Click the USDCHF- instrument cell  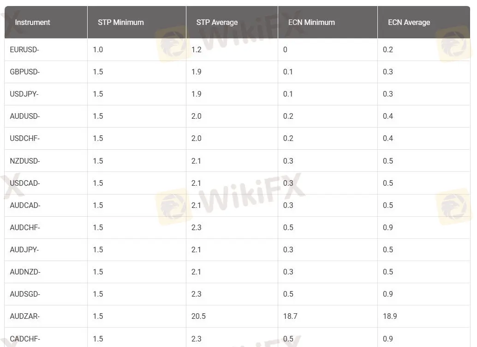(25, 138)
